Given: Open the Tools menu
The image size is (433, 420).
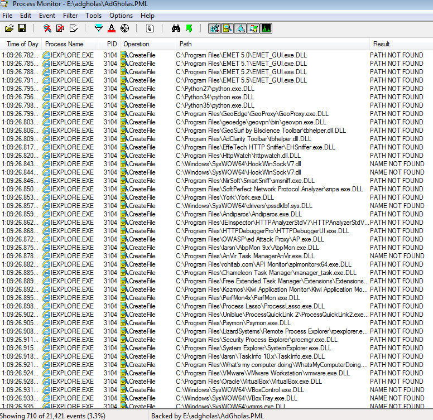Looking at the screenshot, I should 93,16.
